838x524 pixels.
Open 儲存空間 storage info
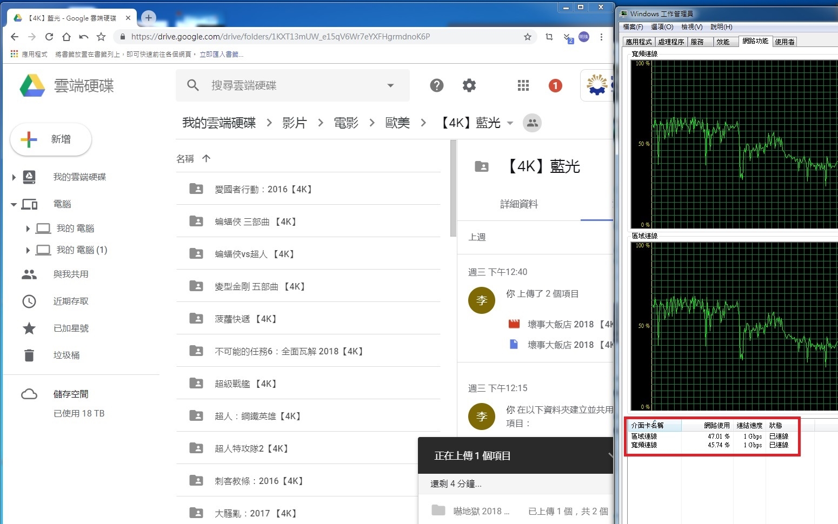[x=71, y=394]
